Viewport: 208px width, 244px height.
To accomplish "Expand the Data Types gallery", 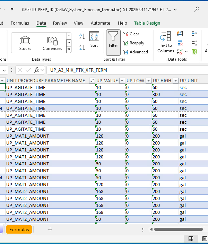I will pyautogui.click(x=69, y=50).
